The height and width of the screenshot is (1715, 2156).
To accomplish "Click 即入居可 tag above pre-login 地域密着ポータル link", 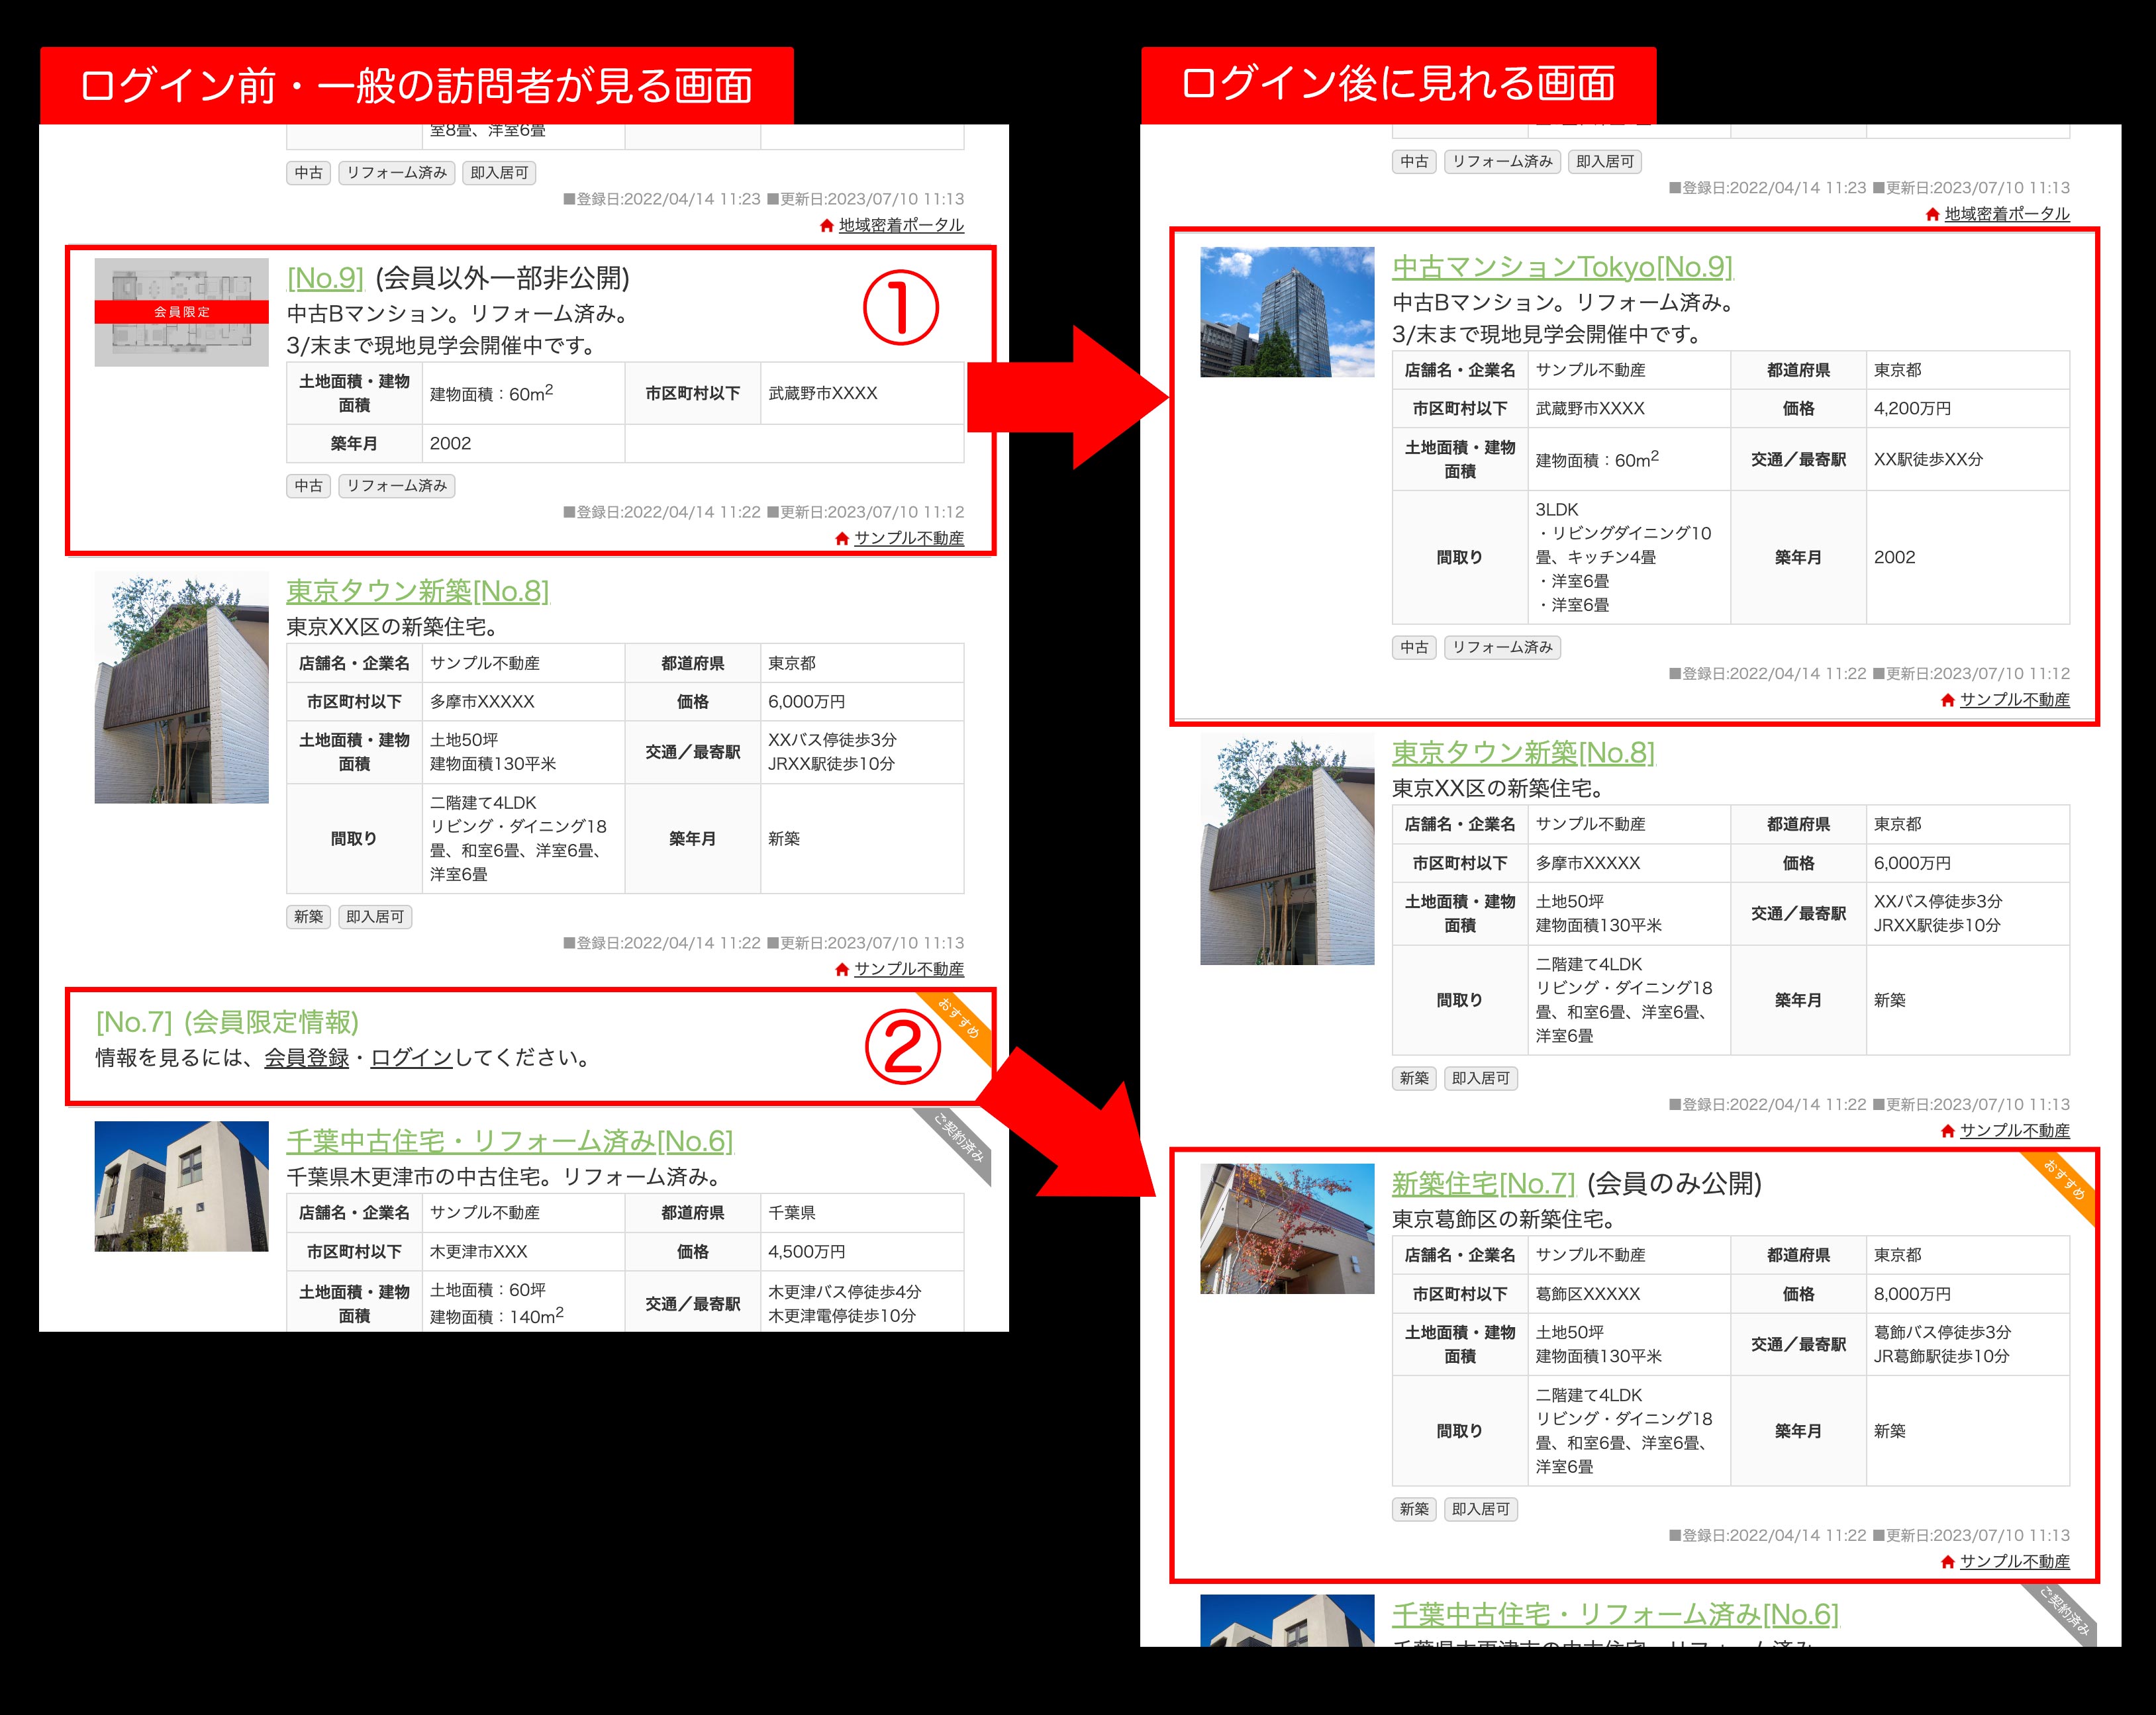I will point(499,173).
